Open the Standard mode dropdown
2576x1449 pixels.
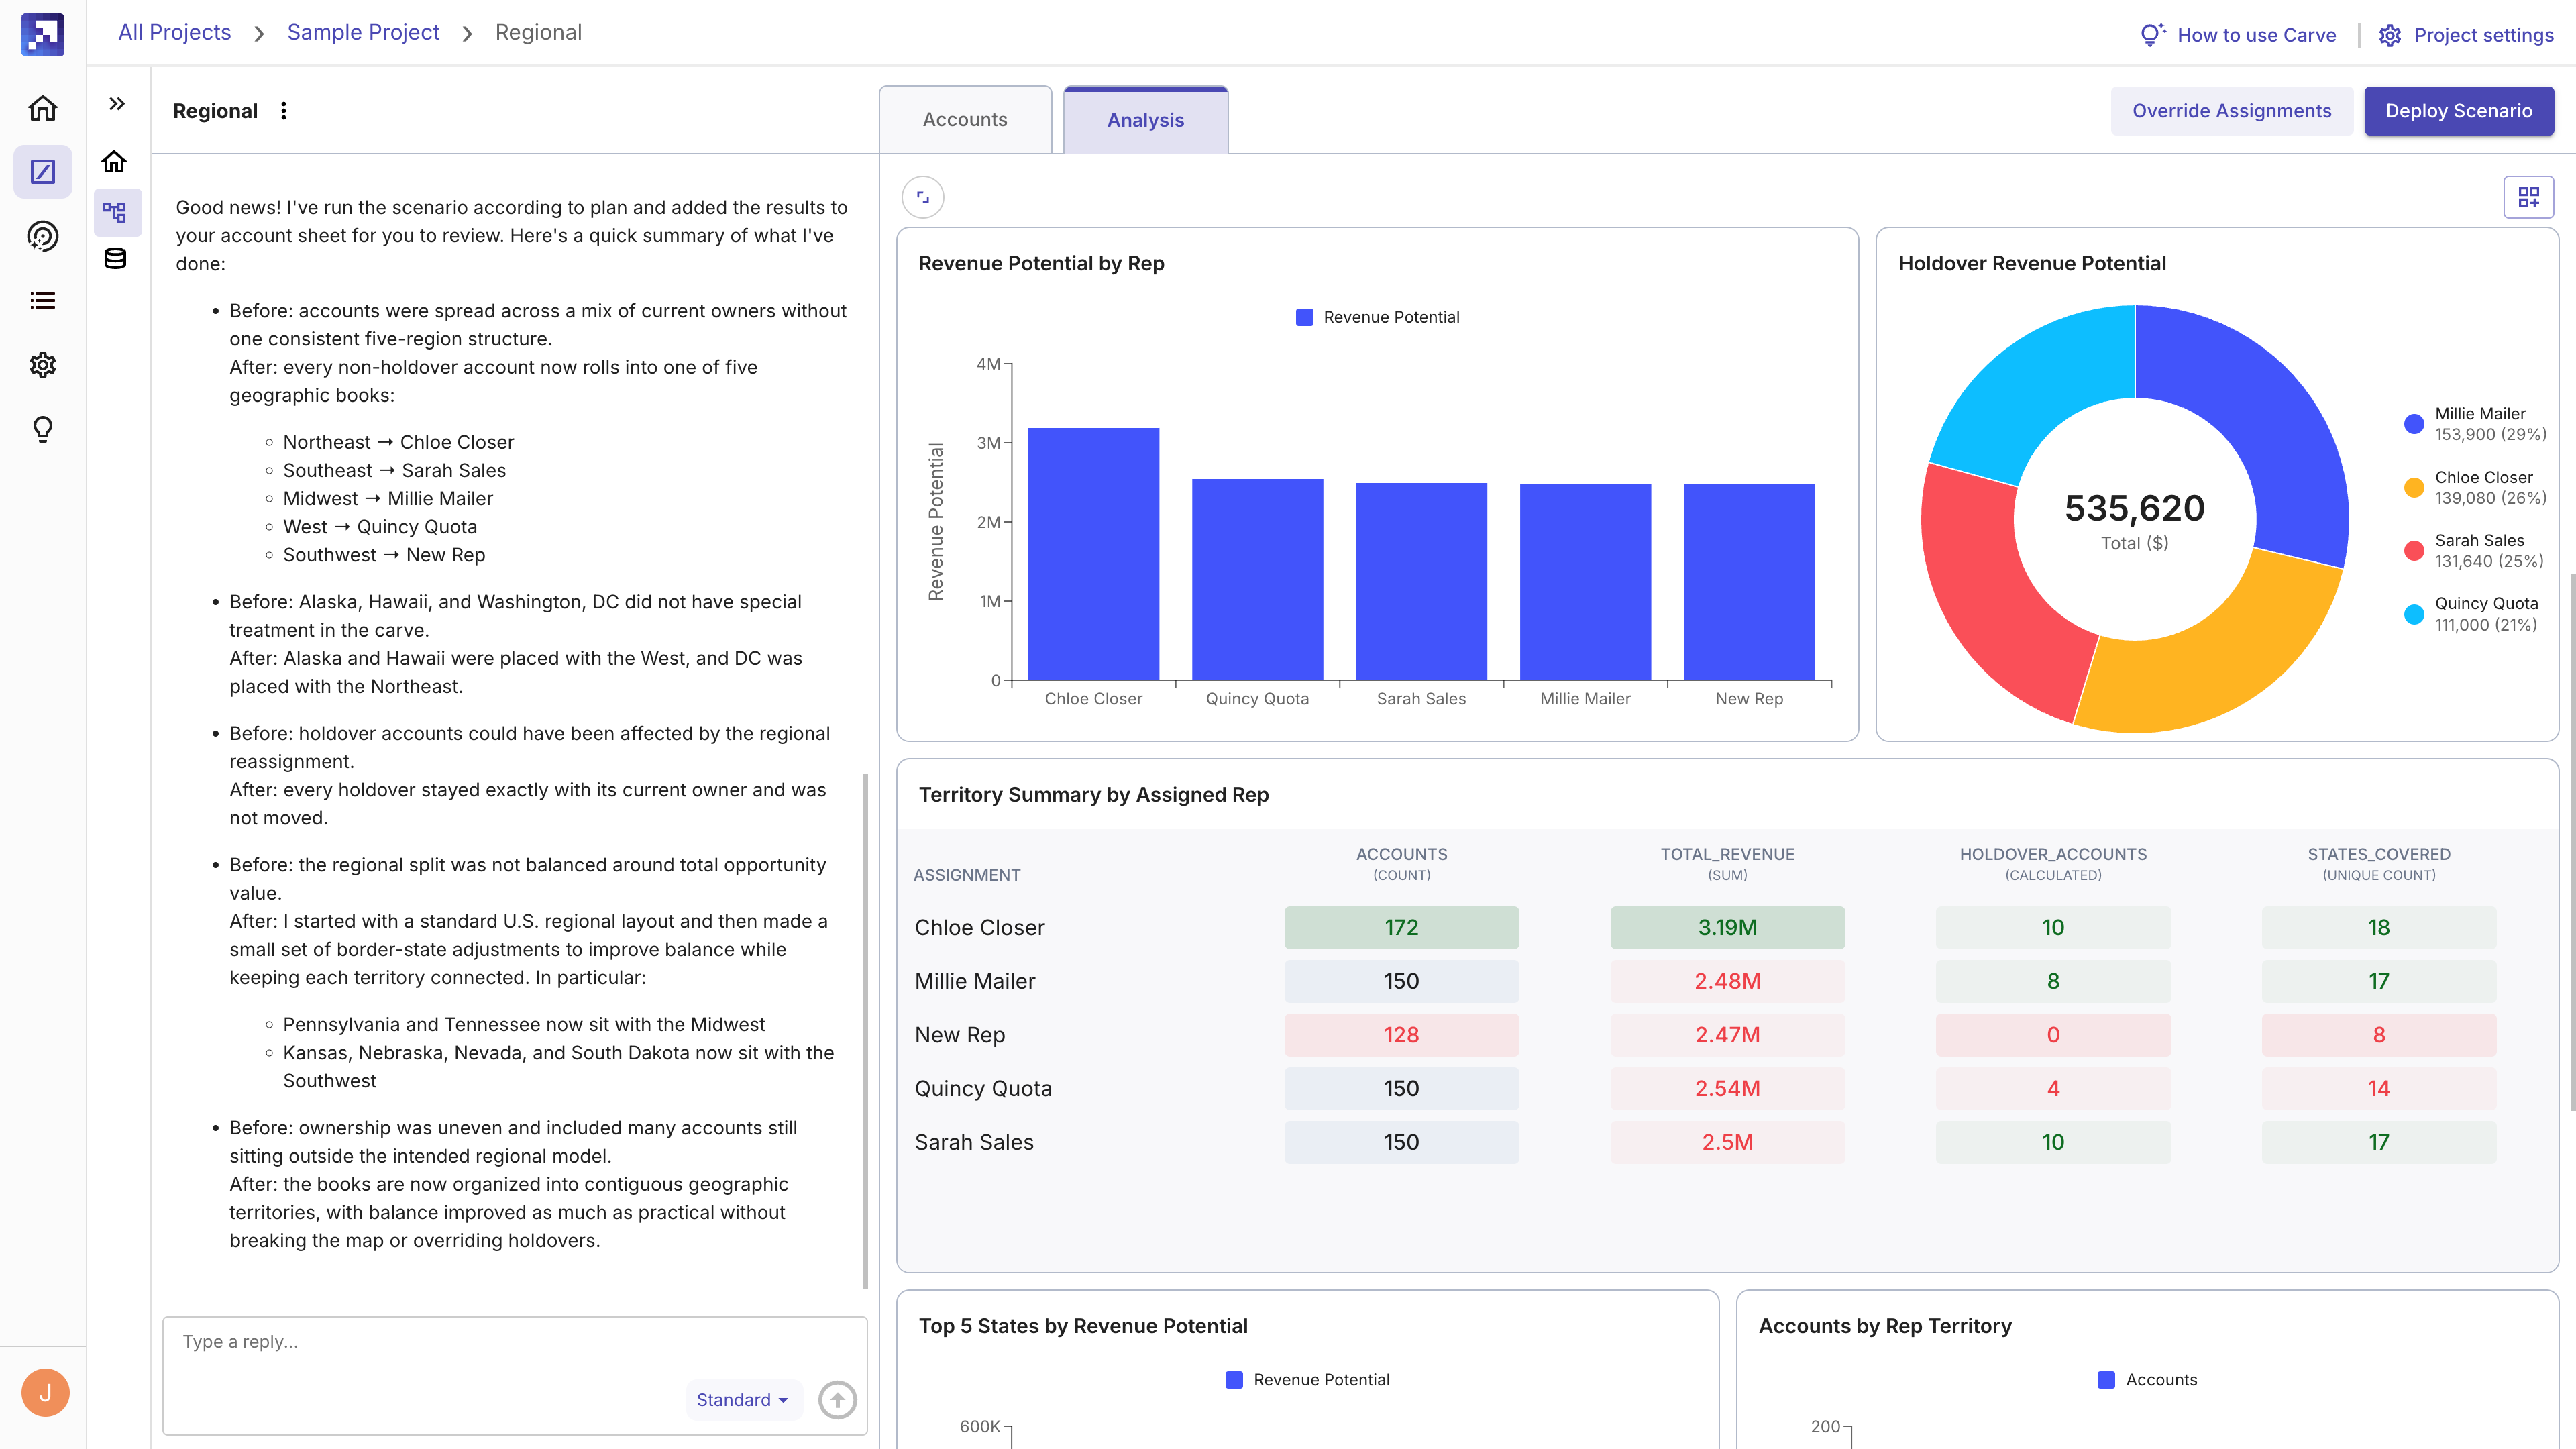[x=742, y=1400]
